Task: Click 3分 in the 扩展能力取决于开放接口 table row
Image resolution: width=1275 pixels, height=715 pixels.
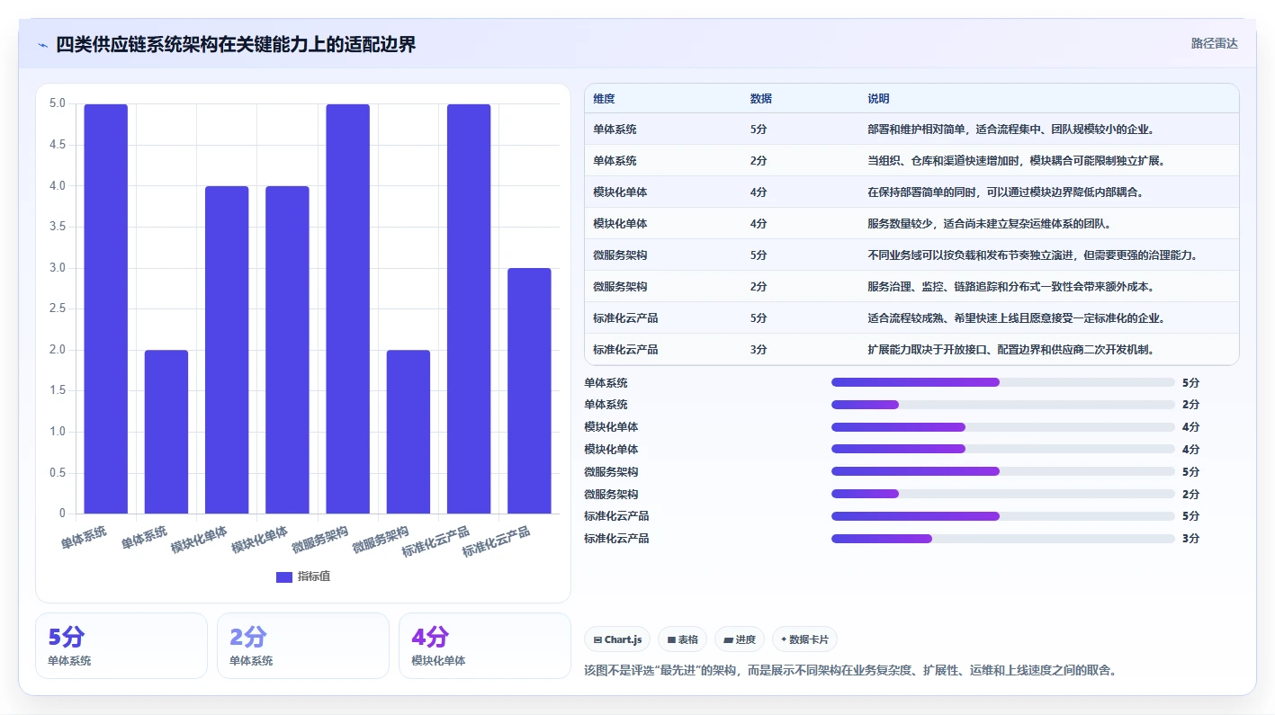Action: pos(759,350)
